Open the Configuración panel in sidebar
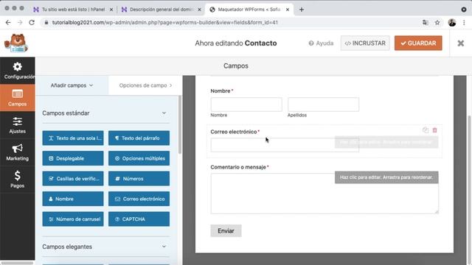The image size is (472, 265). pyautogui.click(x=18, y=71)
